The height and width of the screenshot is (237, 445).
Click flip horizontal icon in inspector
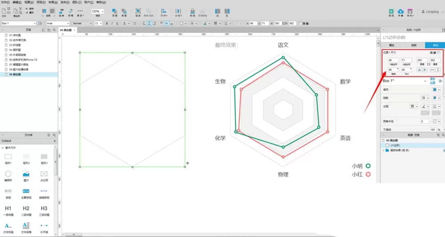[419, 69]
